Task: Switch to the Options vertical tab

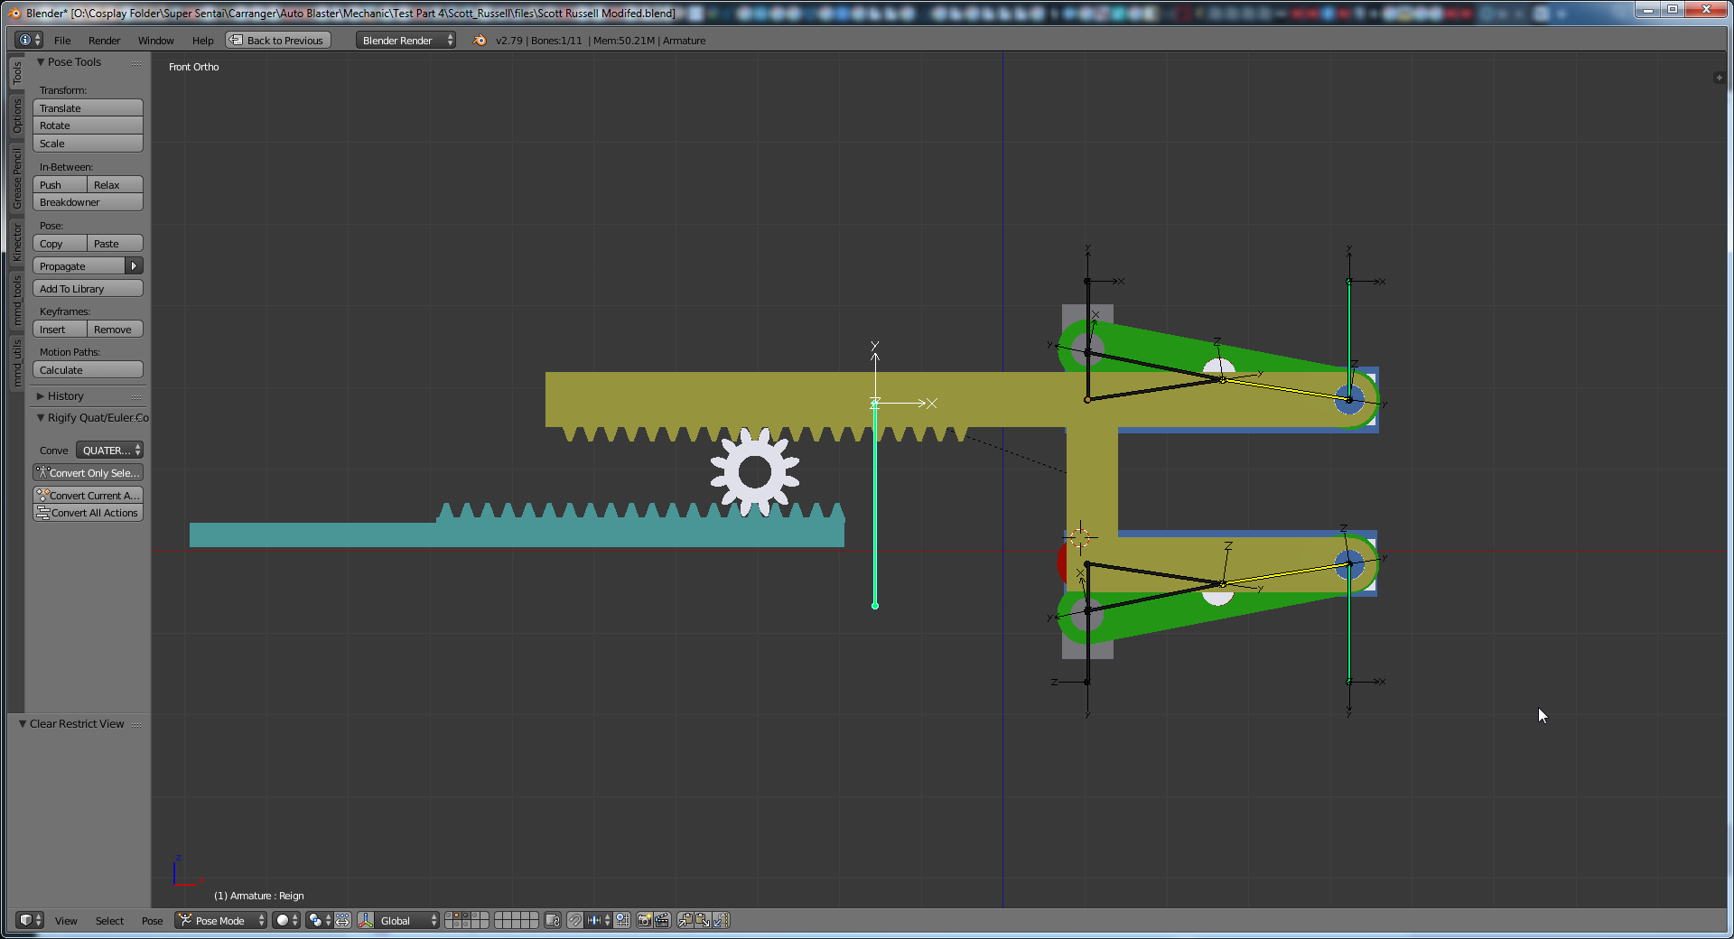Action: [x=16, y=116]
